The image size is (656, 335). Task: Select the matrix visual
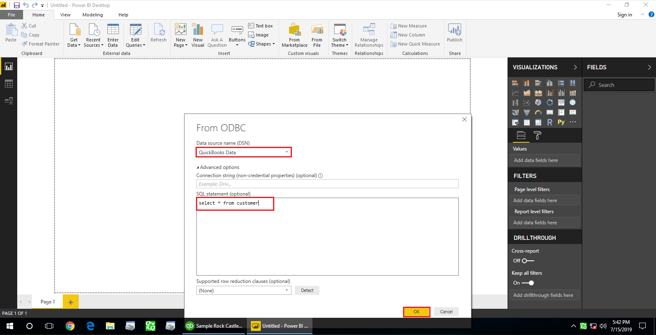(x=538, y=122)
